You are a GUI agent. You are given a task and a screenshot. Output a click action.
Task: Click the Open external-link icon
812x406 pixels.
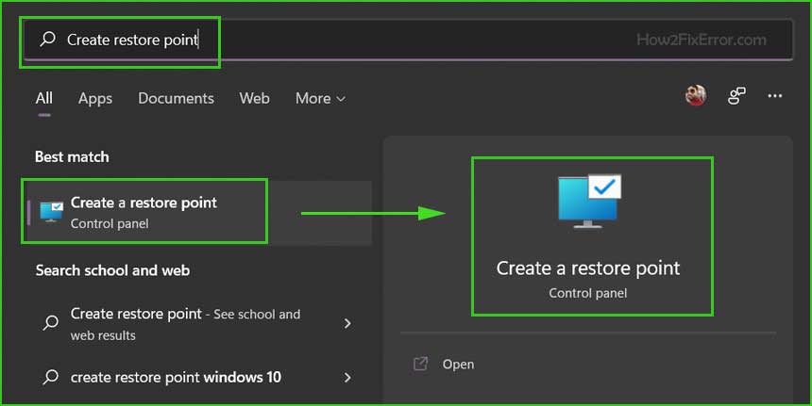click(420, 364)
